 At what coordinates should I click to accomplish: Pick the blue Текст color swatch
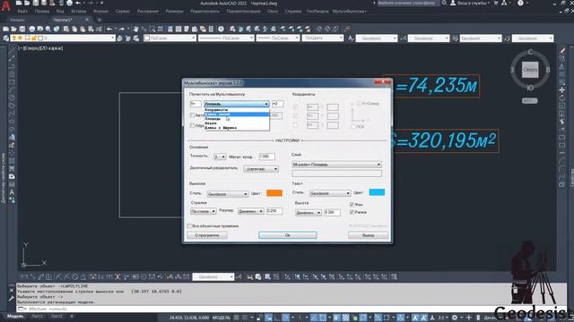point(377,192)
